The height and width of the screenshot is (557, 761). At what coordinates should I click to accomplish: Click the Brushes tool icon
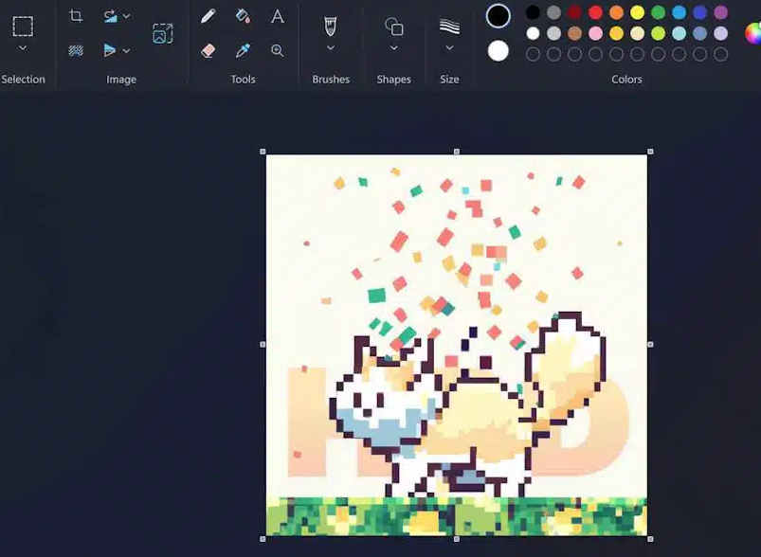[x=330, y=27]
